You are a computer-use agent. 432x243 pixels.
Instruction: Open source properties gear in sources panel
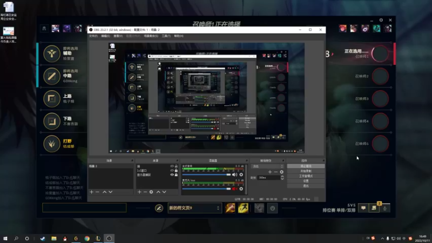tap(151, 192)
